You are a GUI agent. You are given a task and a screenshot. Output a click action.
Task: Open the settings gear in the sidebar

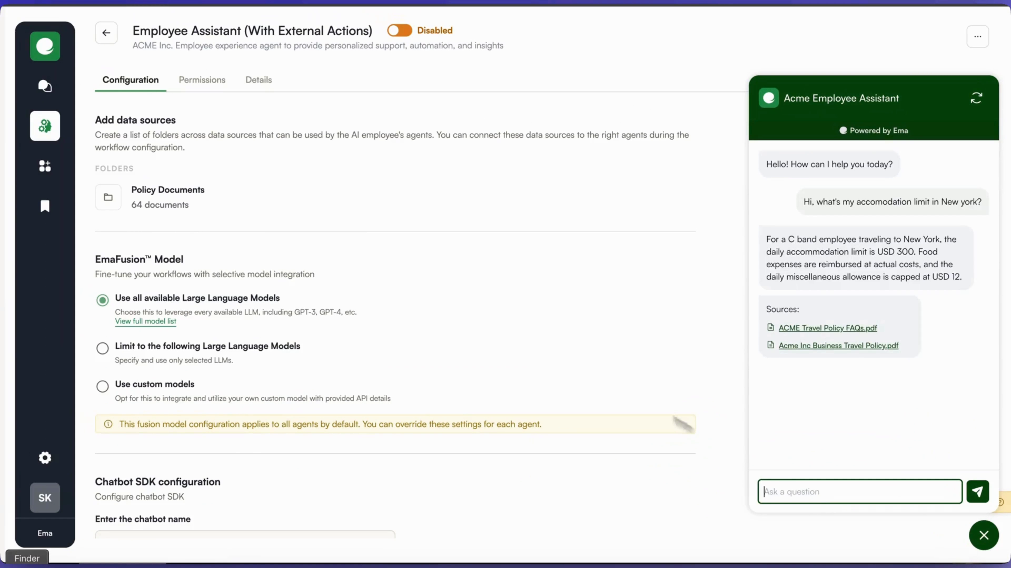45,458
